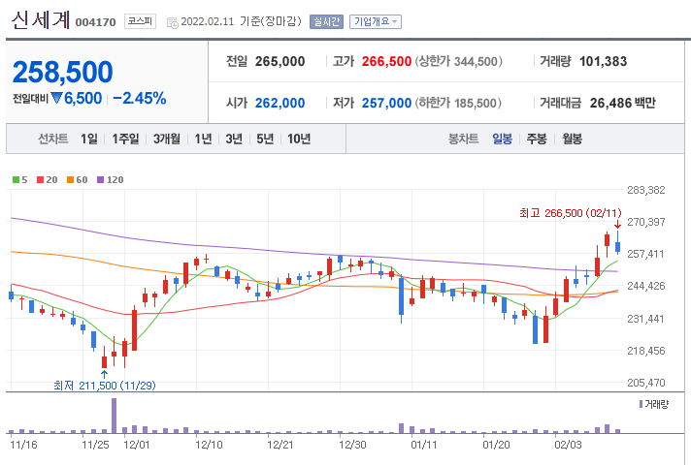Click the 최저 211,500 (11/29) low label

[105, 386]
